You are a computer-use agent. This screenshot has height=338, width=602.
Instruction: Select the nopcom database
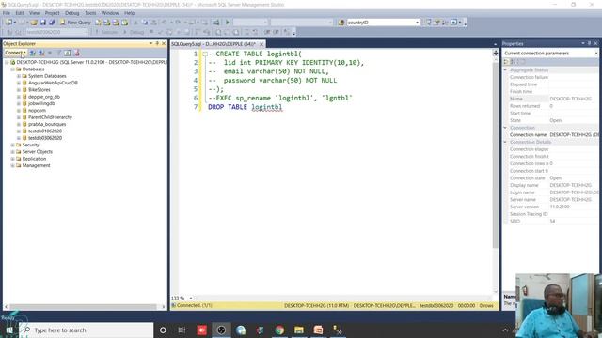37,111
